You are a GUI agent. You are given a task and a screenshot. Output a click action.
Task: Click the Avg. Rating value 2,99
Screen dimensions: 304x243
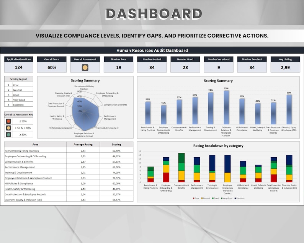[x=285, y=67]
